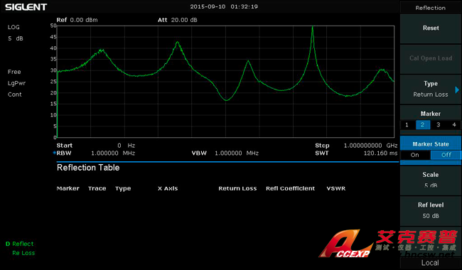The height and width of the screenshot is (270, 462).
Task: Click the Cal Open Load button
Action: [431, 58]
